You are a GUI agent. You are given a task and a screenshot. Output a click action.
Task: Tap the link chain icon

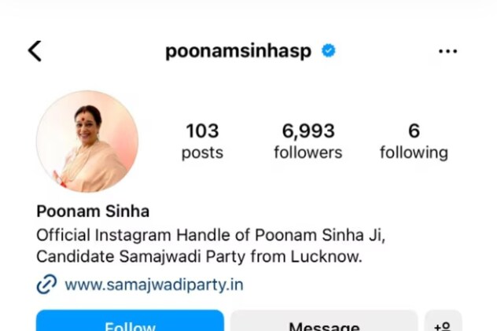point(46,284)
